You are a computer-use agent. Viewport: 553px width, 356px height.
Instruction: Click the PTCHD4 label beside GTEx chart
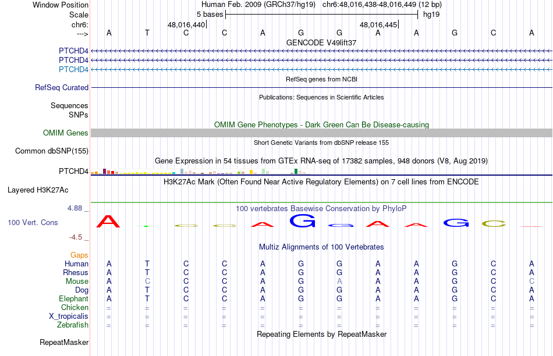click(73, 171)
